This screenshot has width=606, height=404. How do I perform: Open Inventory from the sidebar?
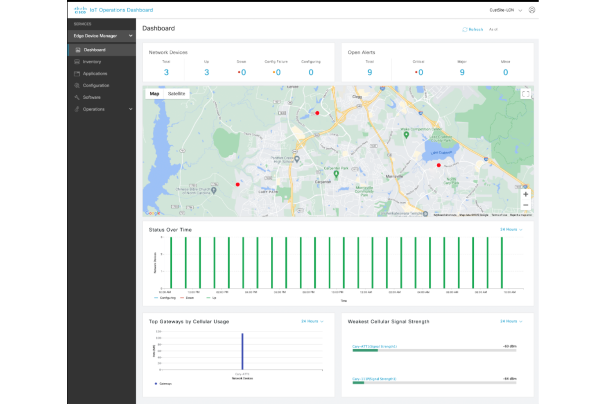77,61
